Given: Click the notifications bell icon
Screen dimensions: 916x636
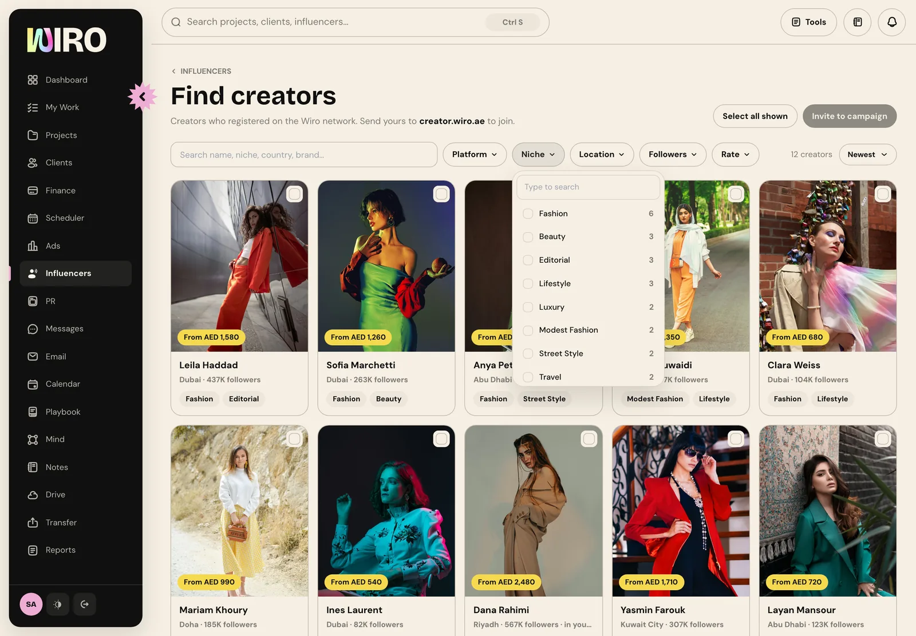Looking at the screenshot, I should tap(891, 22).
